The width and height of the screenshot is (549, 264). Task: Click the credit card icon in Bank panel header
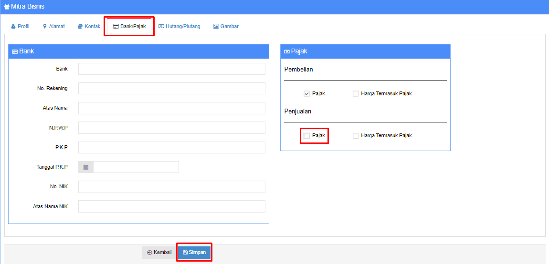15,51
